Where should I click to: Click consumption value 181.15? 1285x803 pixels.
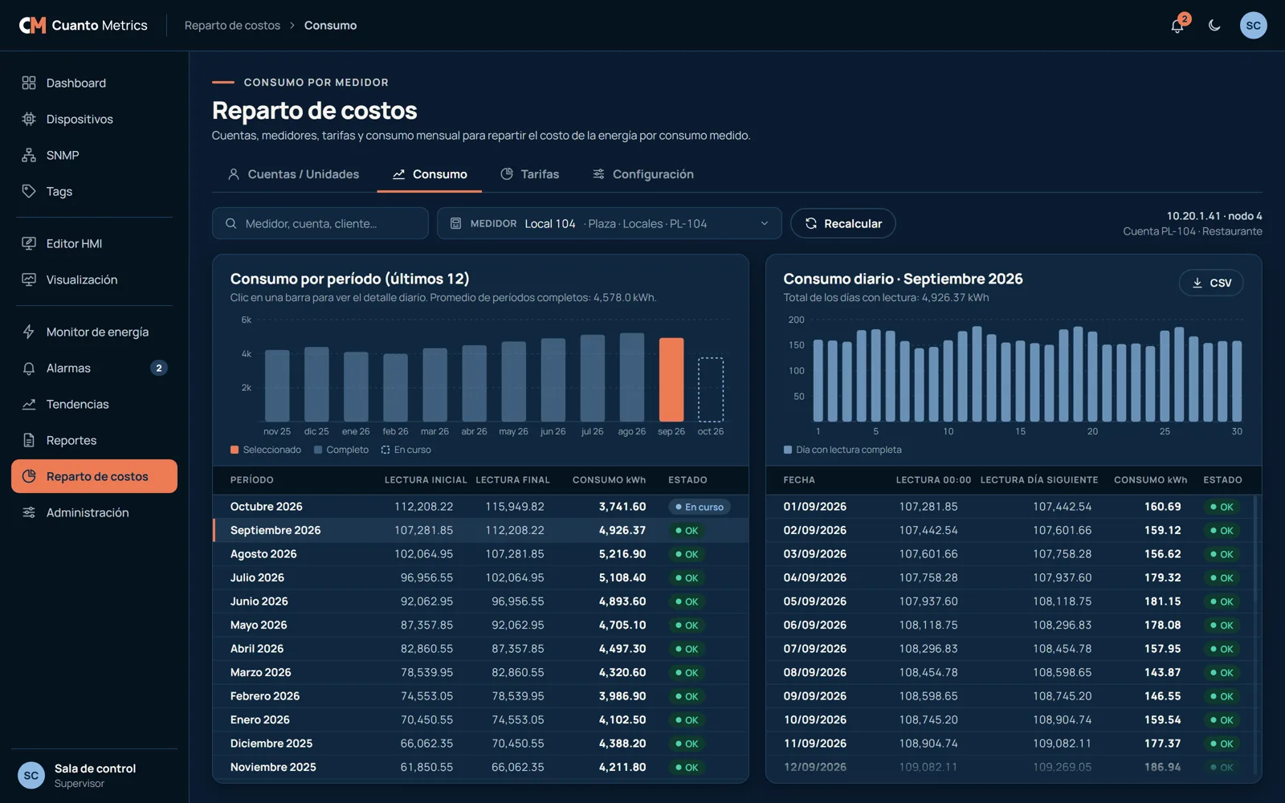[1162, 601]
